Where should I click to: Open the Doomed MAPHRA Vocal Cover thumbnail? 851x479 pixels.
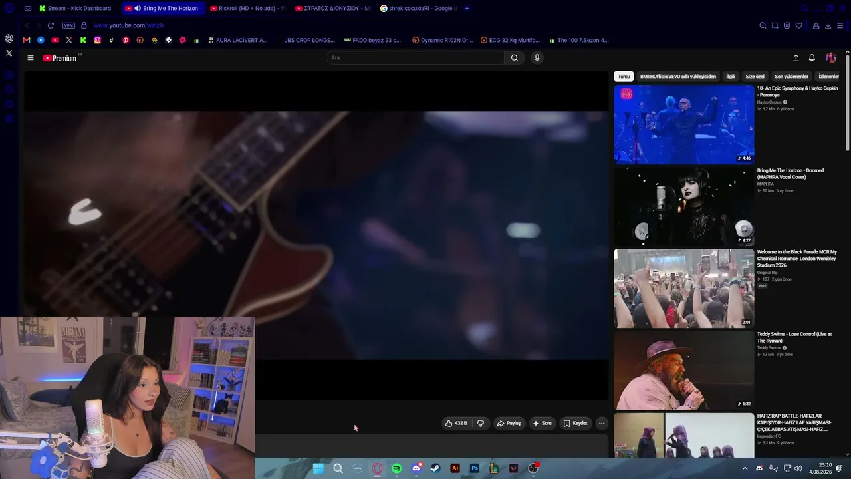pyautogui.click(x=684, y=206)
